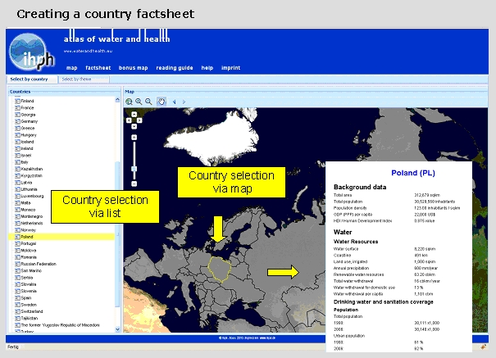Image resolution: width=496 pixels, height=358 pixels.
Task: Select the zoom in magnifier tool
Action: [x=139, y=102]
